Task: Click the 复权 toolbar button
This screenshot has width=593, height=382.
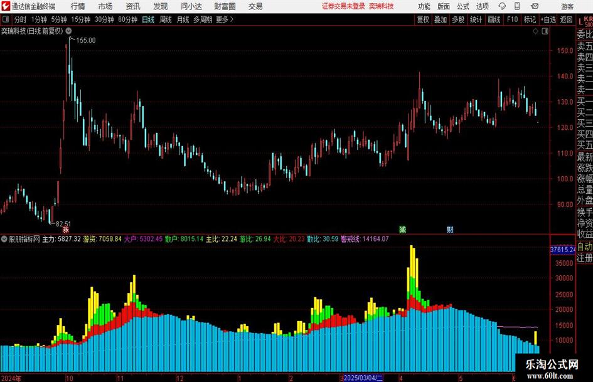Action: (x=423, y=19)
